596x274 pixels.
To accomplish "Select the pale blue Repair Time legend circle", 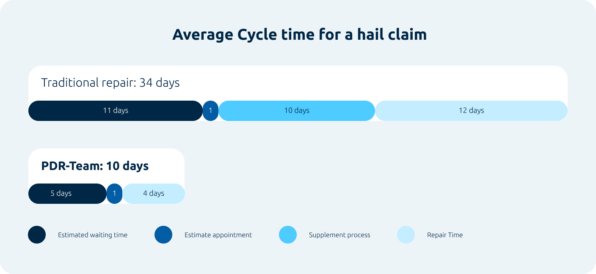I will click(406, 235).
